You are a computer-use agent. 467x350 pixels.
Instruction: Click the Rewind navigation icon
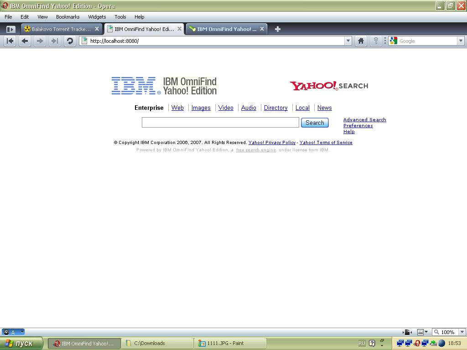10,41
